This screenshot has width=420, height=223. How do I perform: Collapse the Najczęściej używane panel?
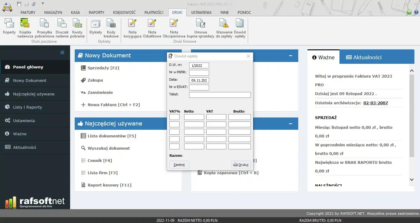[290, 124]
